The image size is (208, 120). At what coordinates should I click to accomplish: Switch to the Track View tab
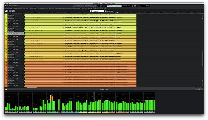97,11
